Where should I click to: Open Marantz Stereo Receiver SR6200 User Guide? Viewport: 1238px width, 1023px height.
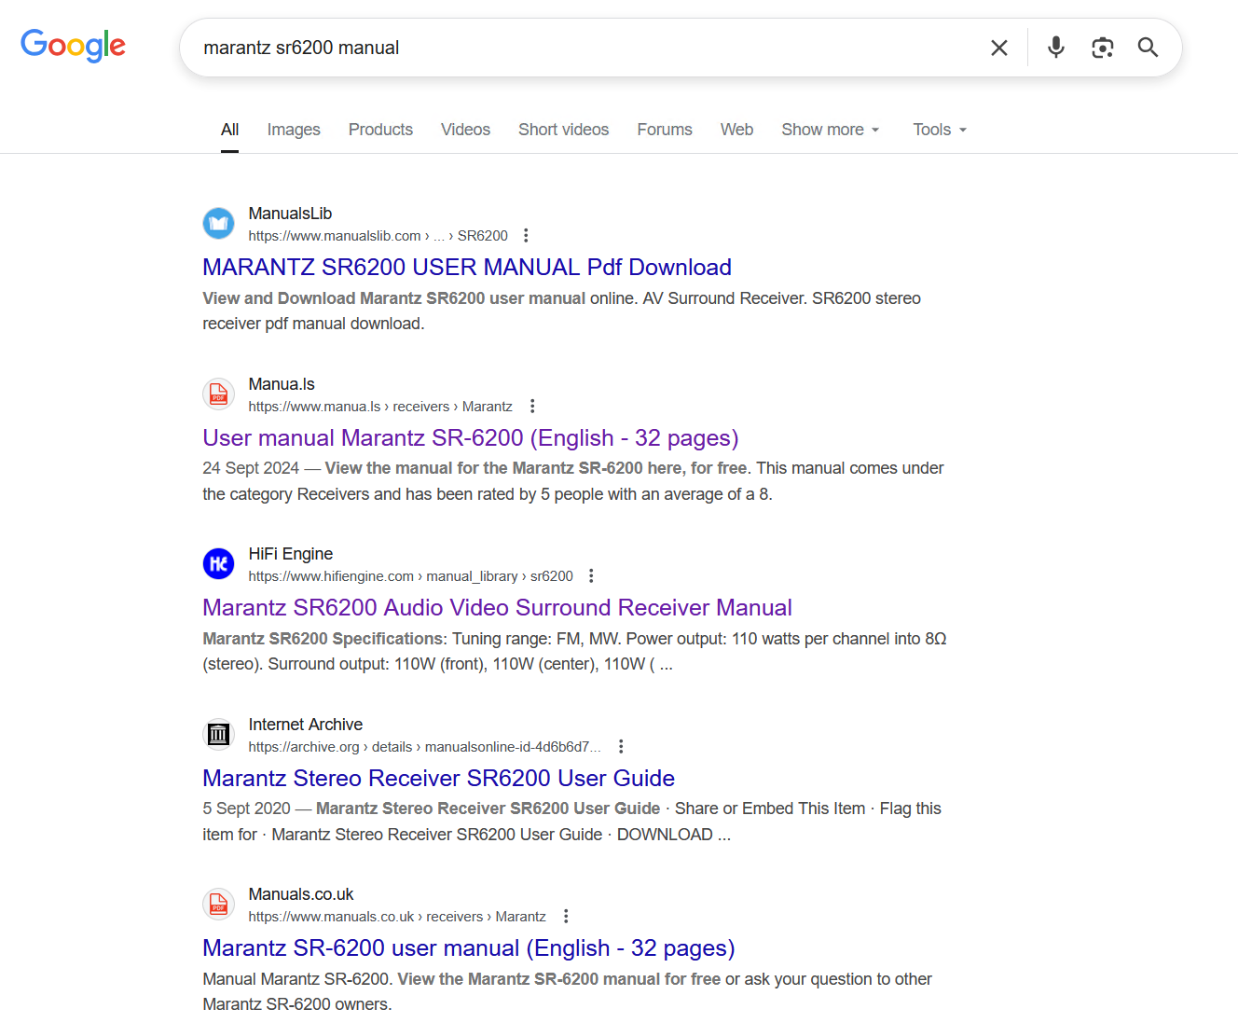pos(438,779)
